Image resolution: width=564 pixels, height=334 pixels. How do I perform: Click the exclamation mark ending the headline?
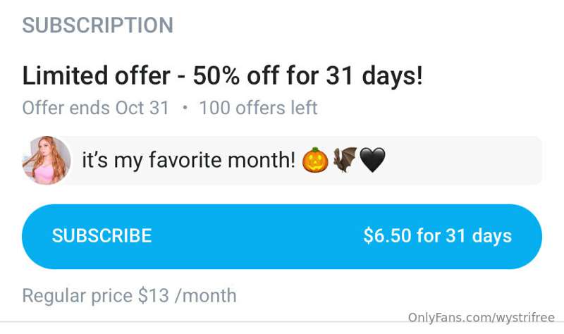point(419,75)
